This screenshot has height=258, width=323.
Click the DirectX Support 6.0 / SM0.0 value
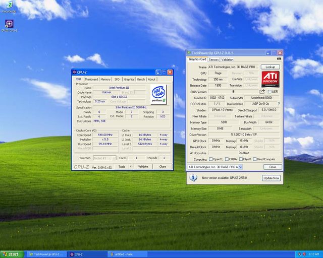269,110
